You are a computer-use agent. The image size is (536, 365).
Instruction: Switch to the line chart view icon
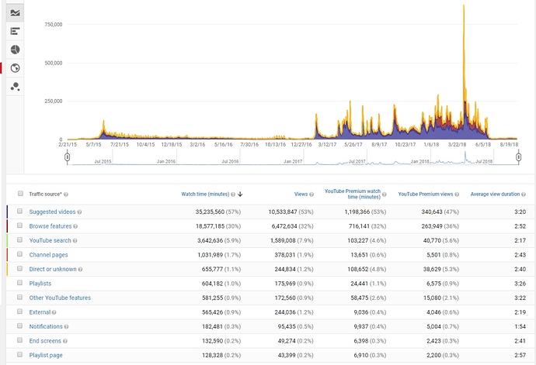click(15, 13)
